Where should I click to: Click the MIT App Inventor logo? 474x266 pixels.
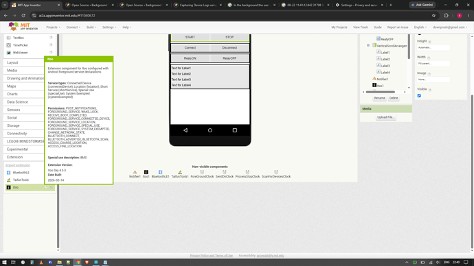23,27
